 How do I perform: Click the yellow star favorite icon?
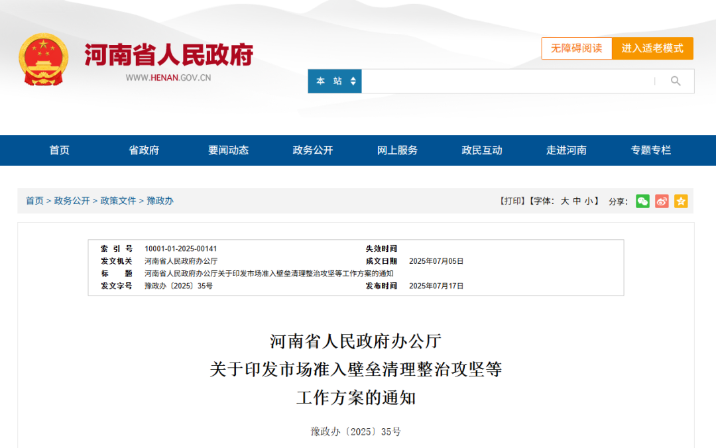pos(680,201)
